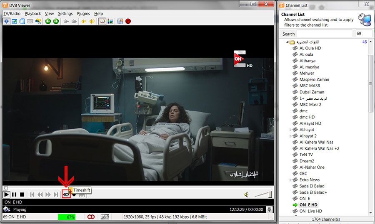
Task: Pause the playback
Action: tap(14, 194)
